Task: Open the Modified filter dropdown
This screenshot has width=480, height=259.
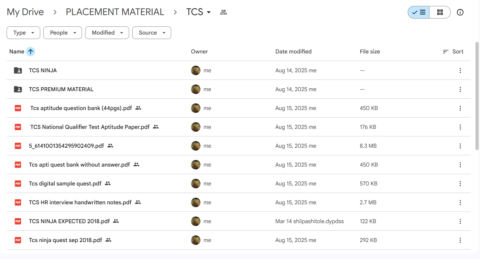Action: pos(107,33)
